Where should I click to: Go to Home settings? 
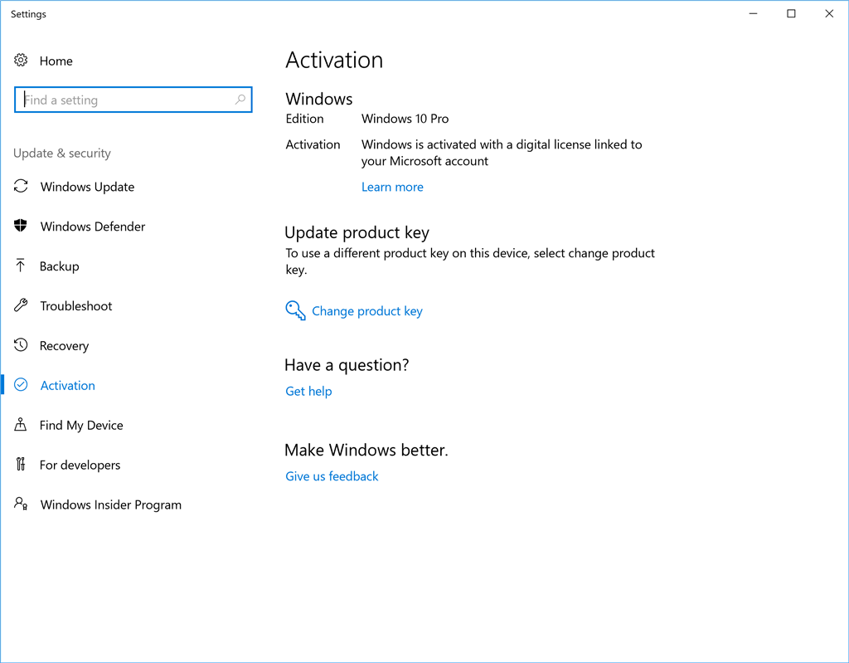56,61
